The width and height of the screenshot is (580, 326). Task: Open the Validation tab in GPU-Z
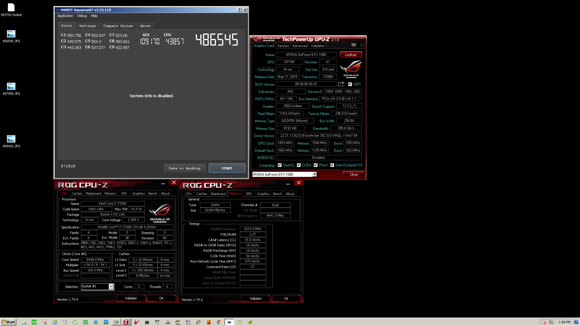pyautogui.click(x=318, y=46)
